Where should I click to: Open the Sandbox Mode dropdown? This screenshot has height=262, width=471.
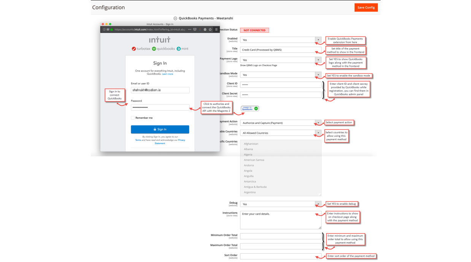click(x=281, y=75)
